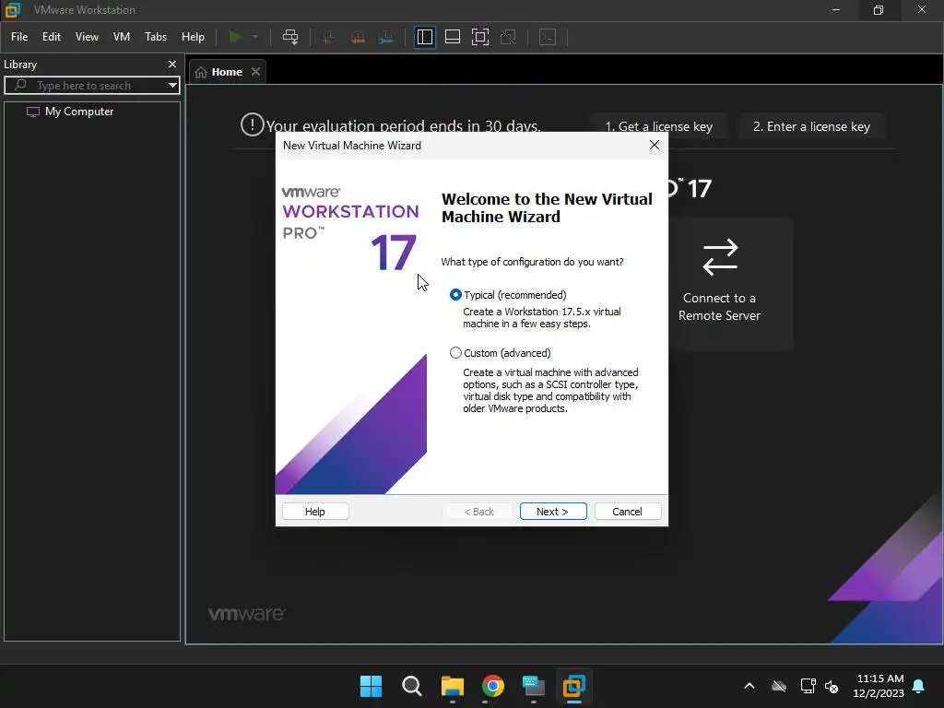Image resolution: width=944 pixels, height=708 pixels.
Task: Open the notifications bell icon
Action: point(919,686)
